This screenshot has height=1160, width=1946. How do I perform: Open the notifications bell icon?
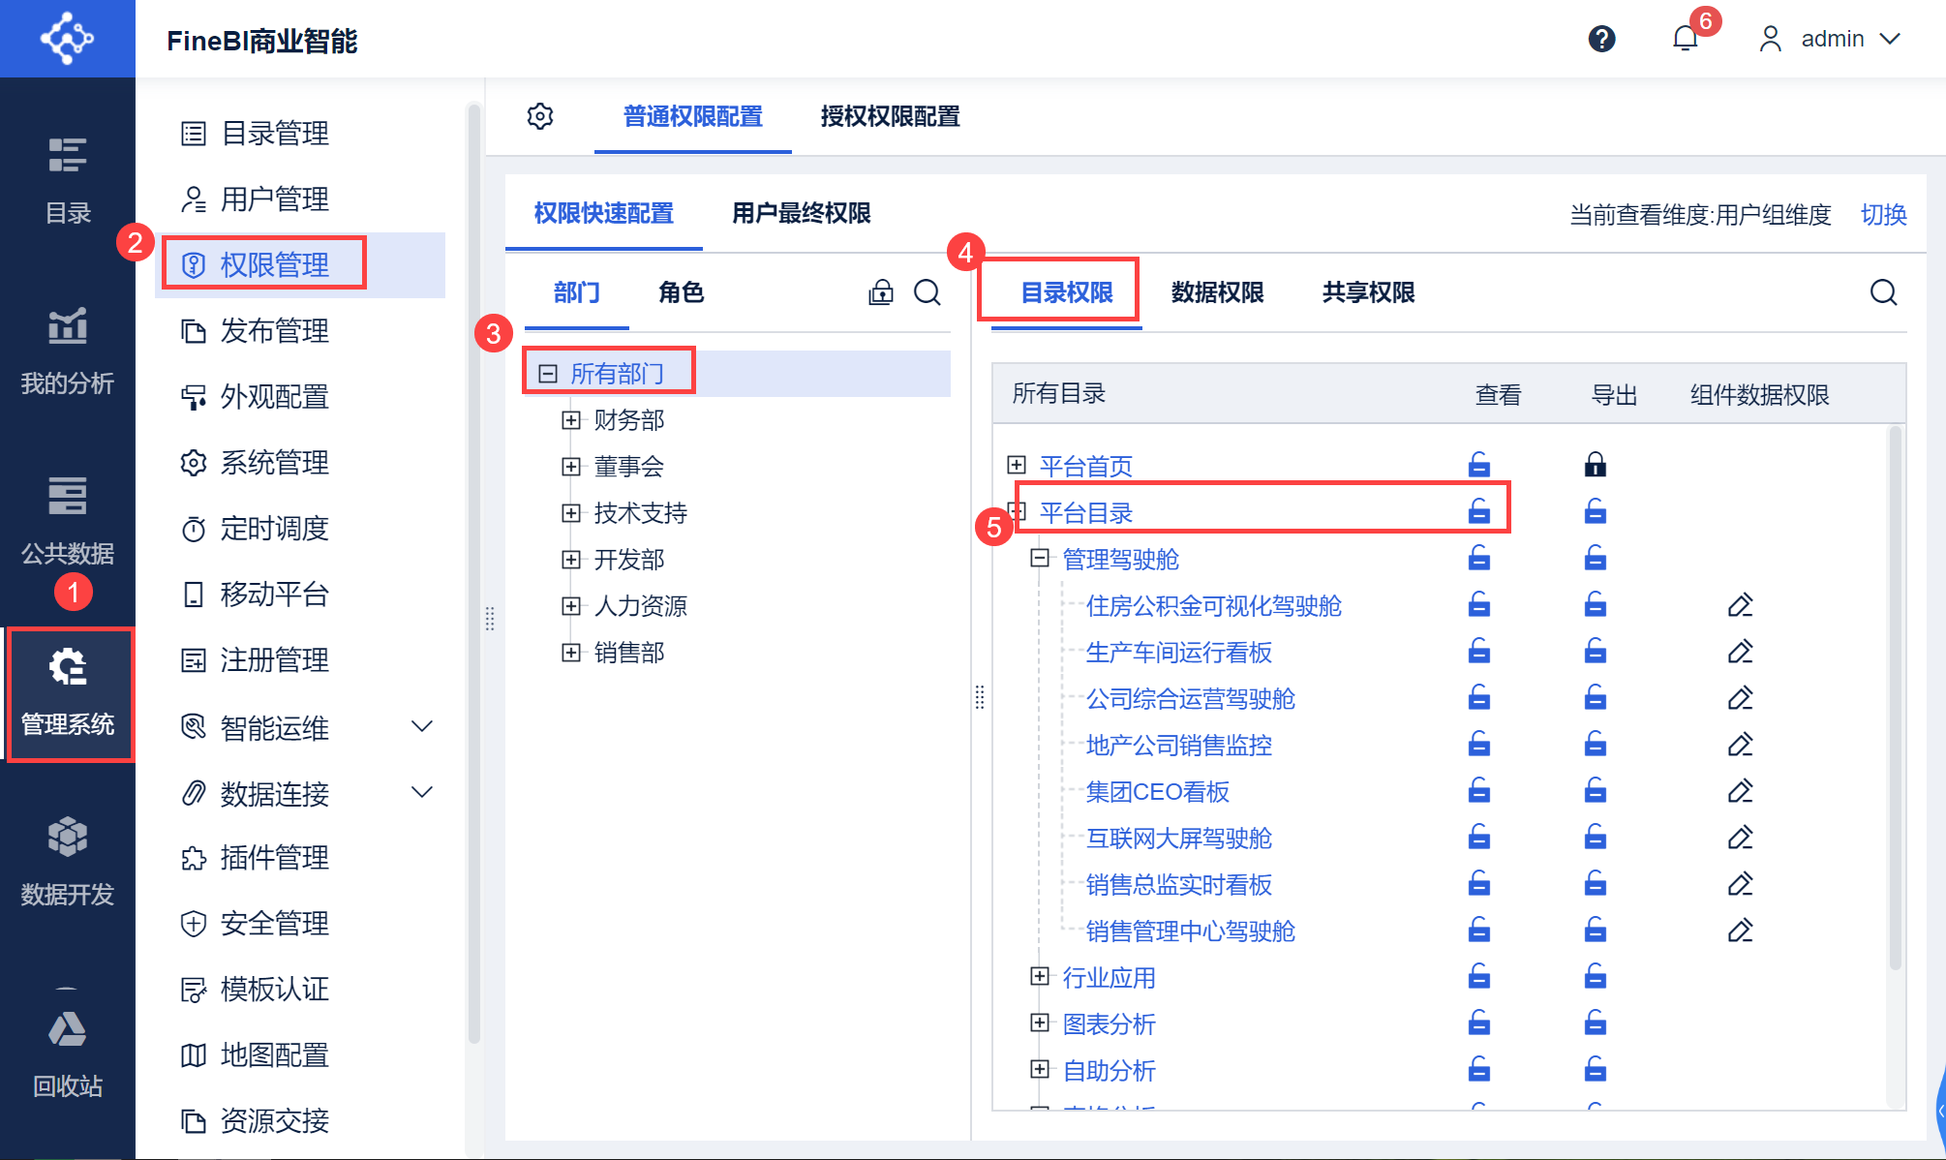1685,39
